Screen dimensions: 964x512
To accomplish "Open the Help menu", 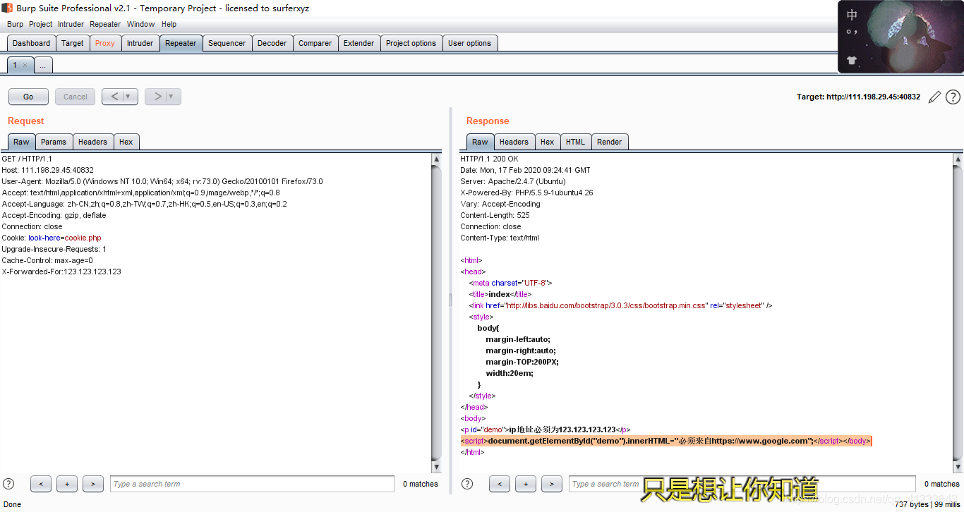I will [169, 24].
